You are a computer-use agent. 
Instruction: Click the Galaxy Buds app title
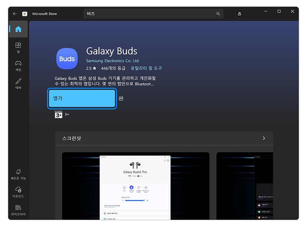click(x=112, y=51)
